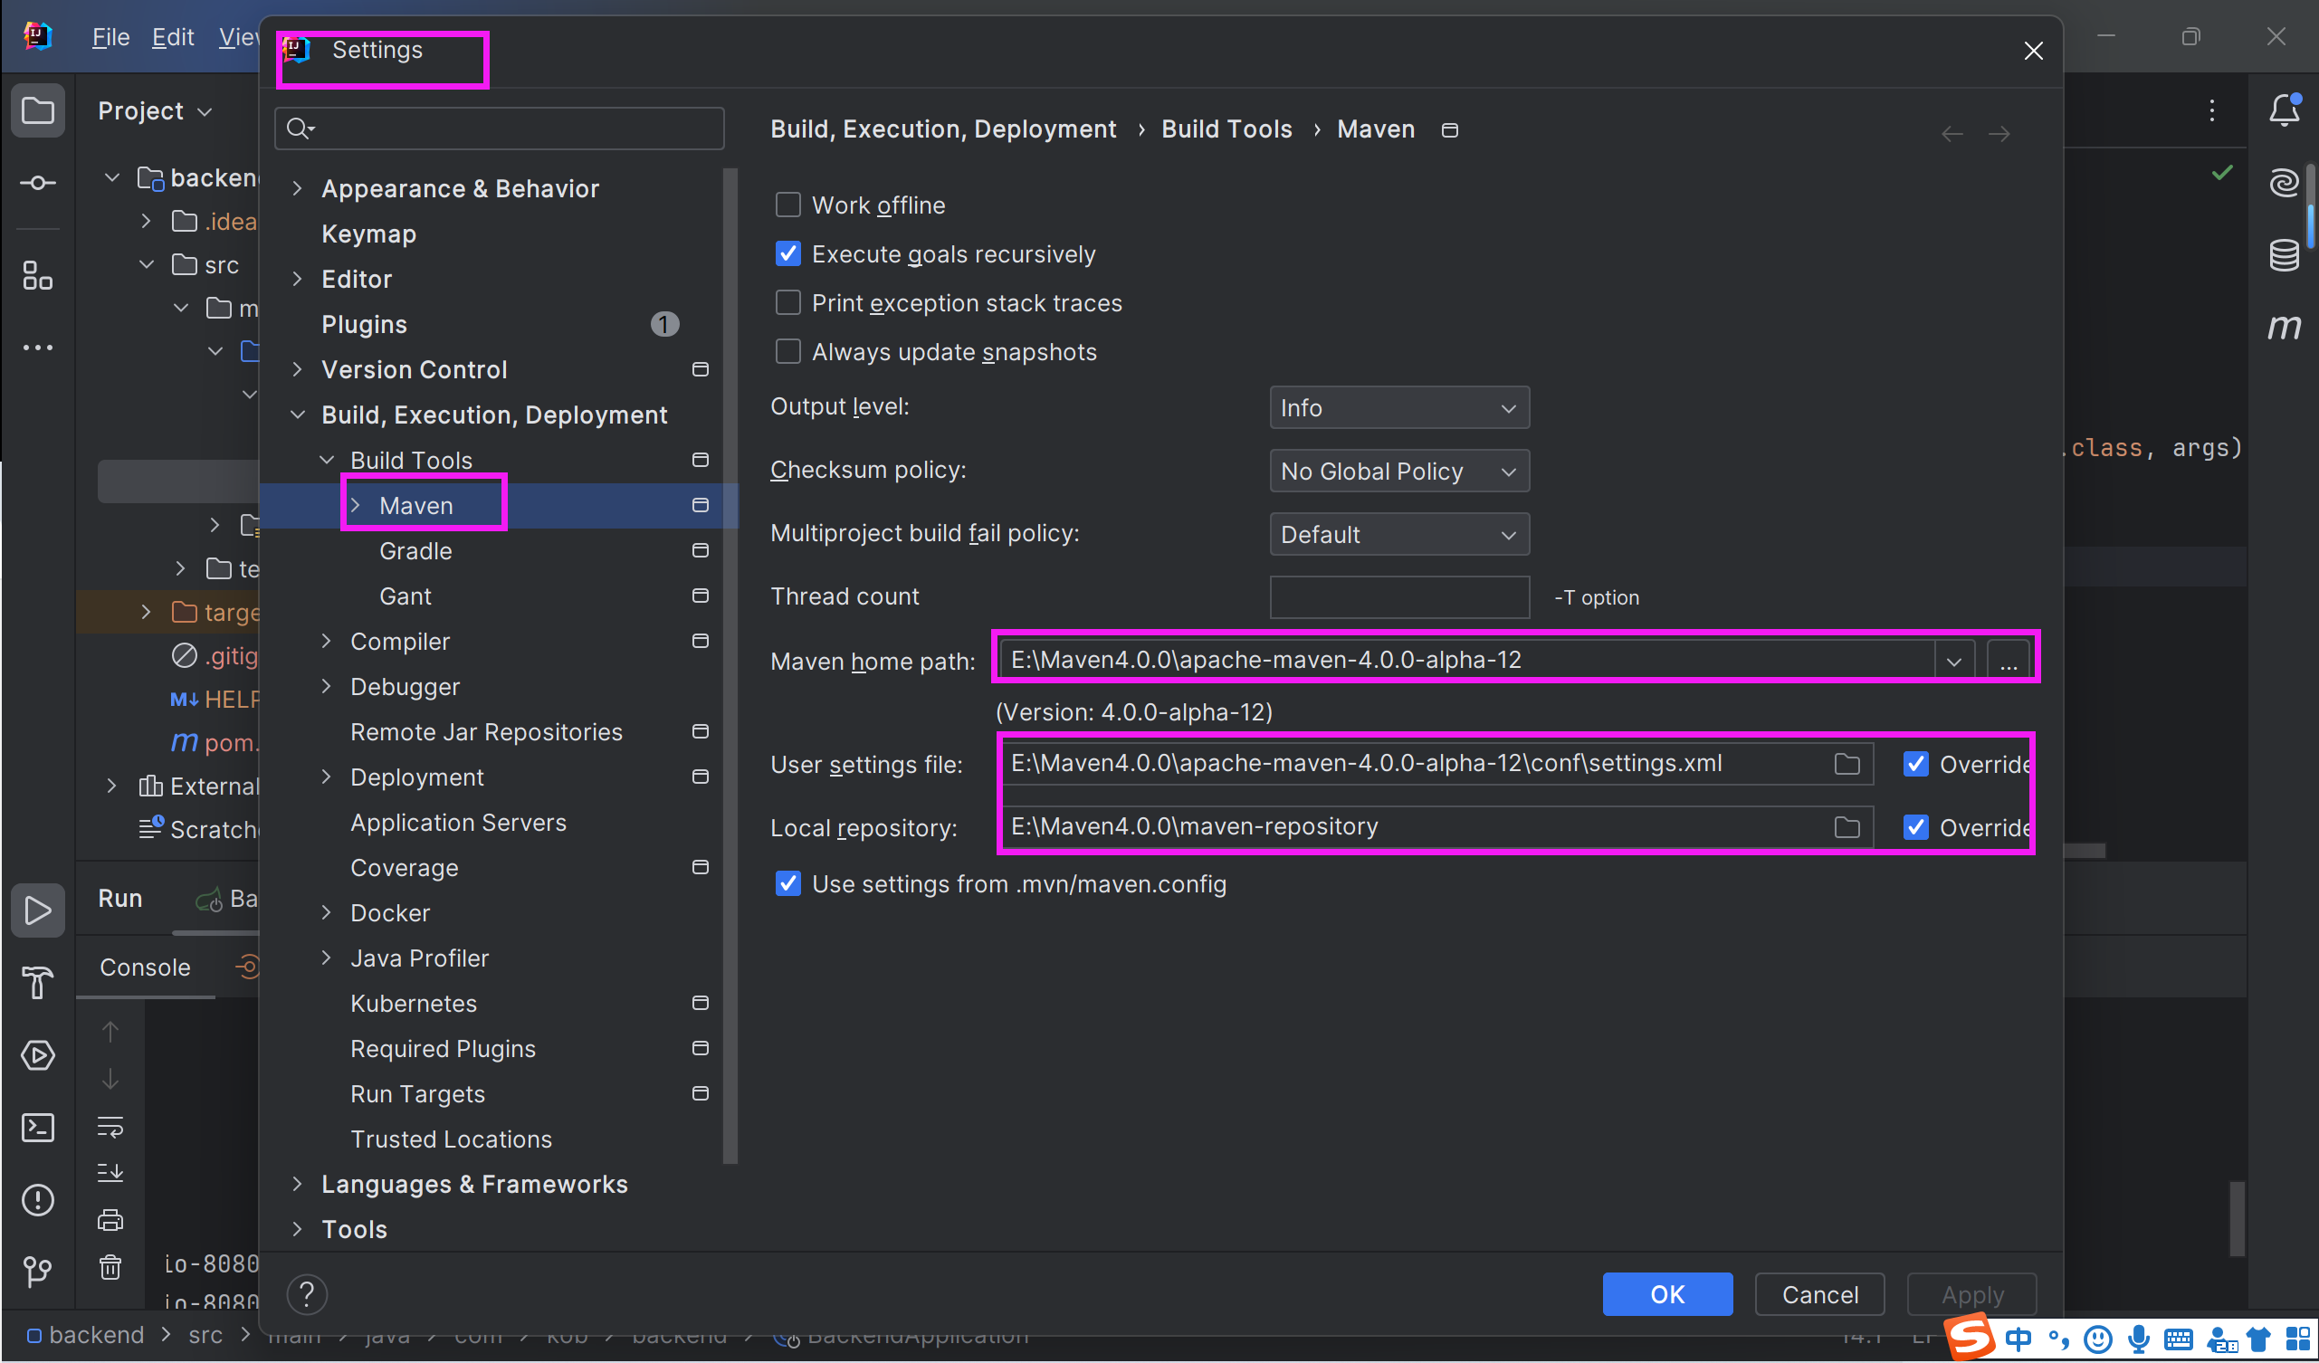Open the Services tool window icon
2319x1363 pixels.
pyautogui.click(x=38, y=1055)
